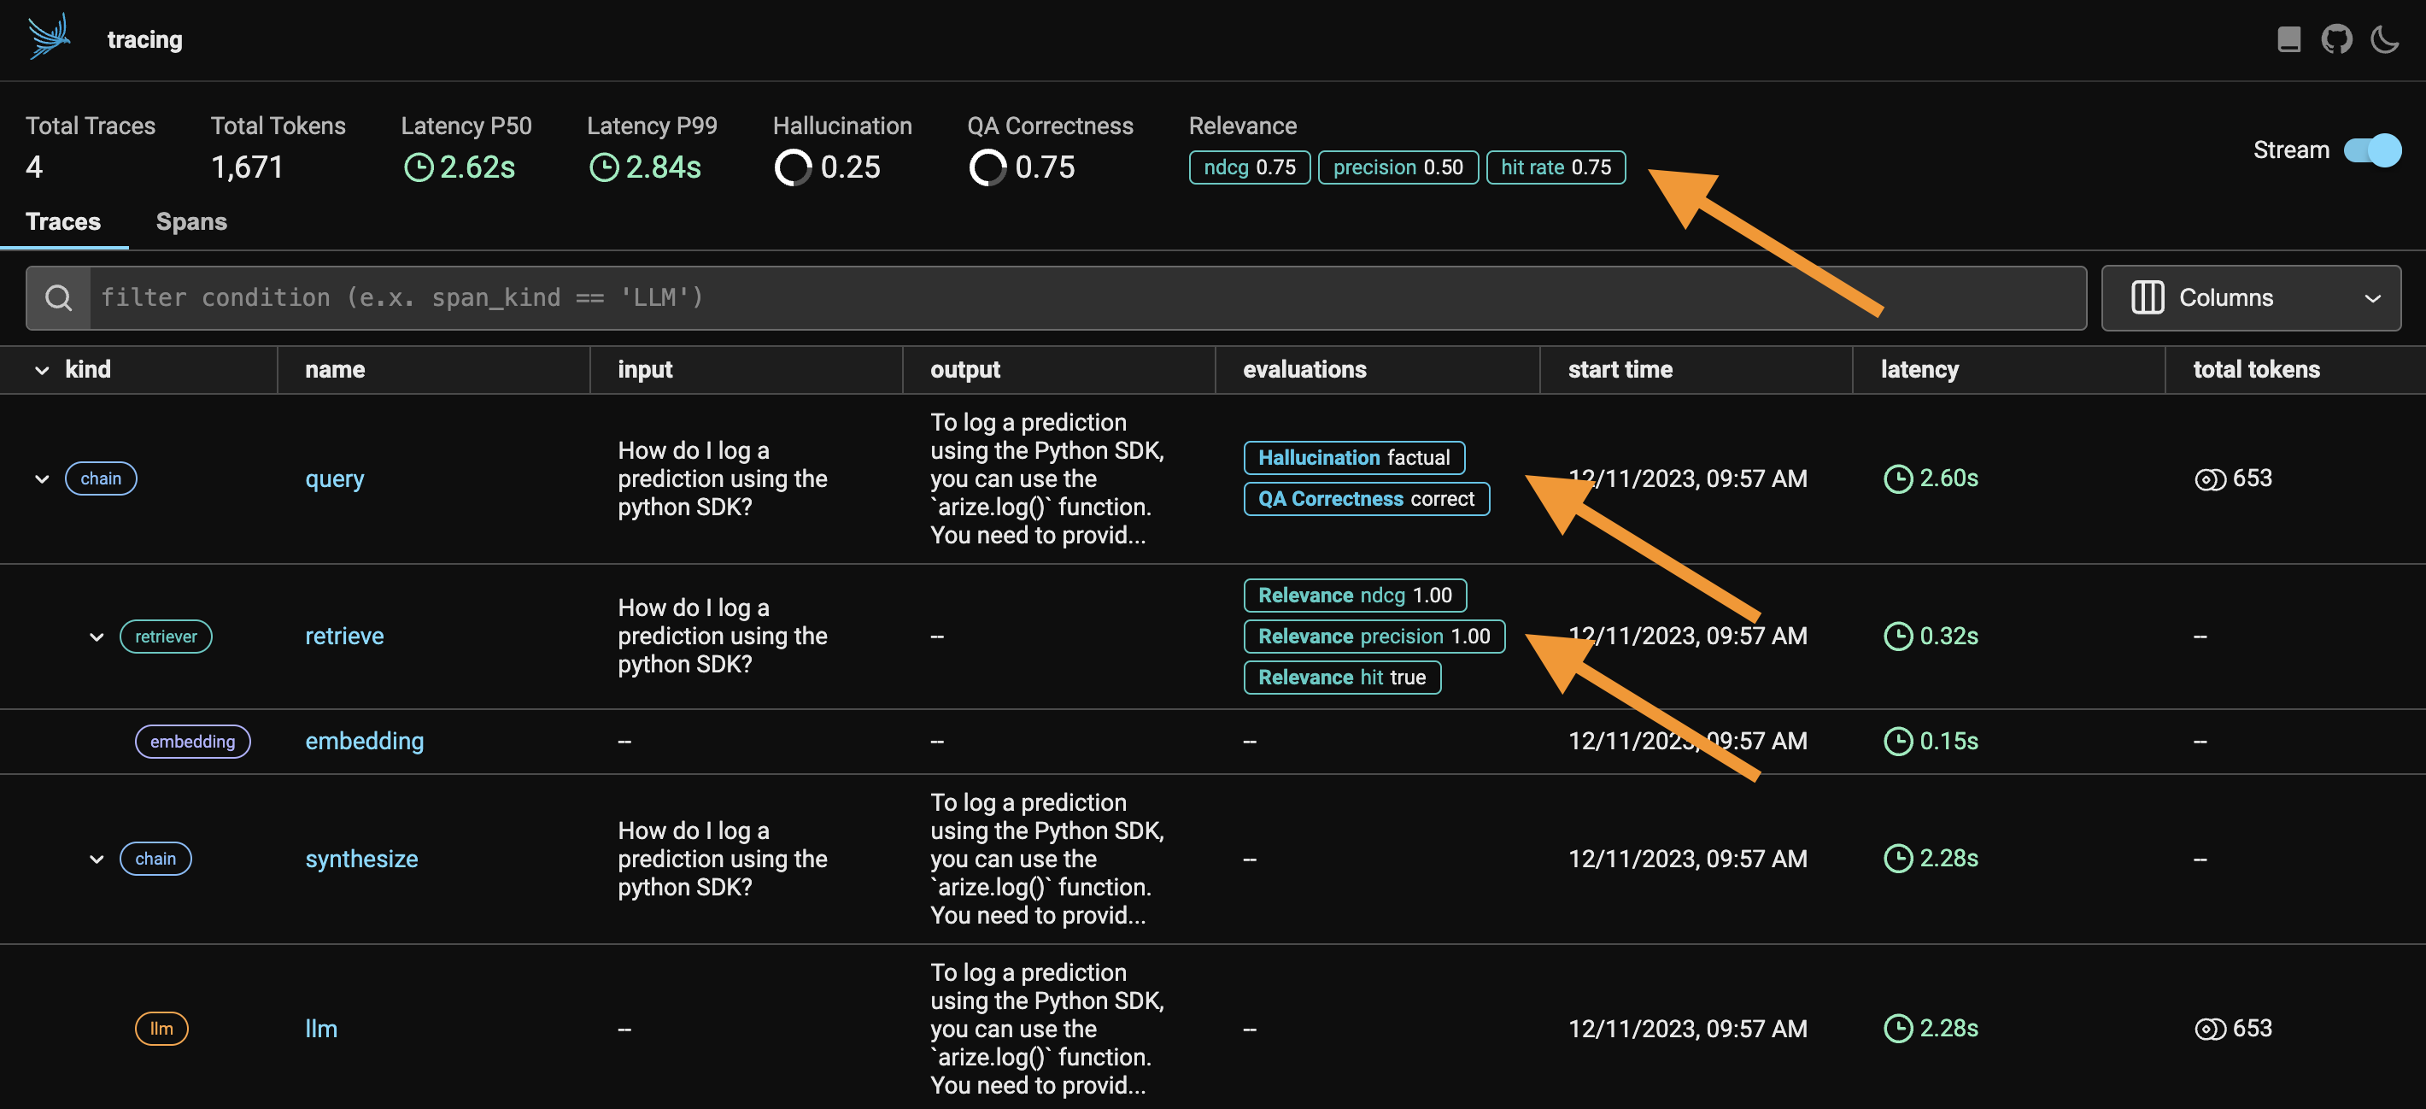The image size is (2426, 1109).
Task: Open the llm span link
Action: 321,1029
